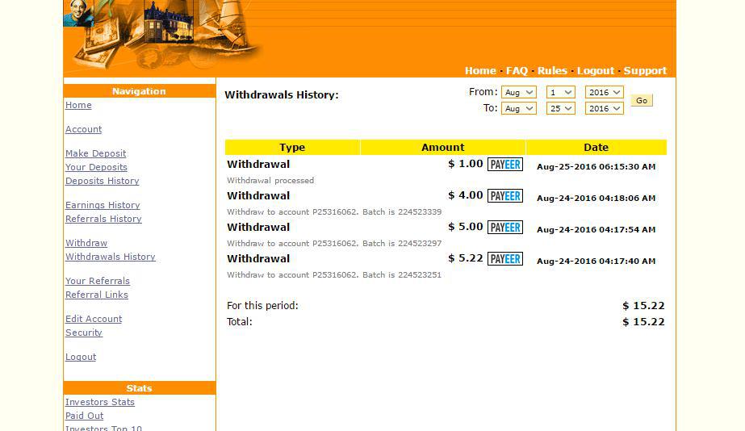Click the Payeer logo beside the $5.00 withdrawal

(504, 228)
